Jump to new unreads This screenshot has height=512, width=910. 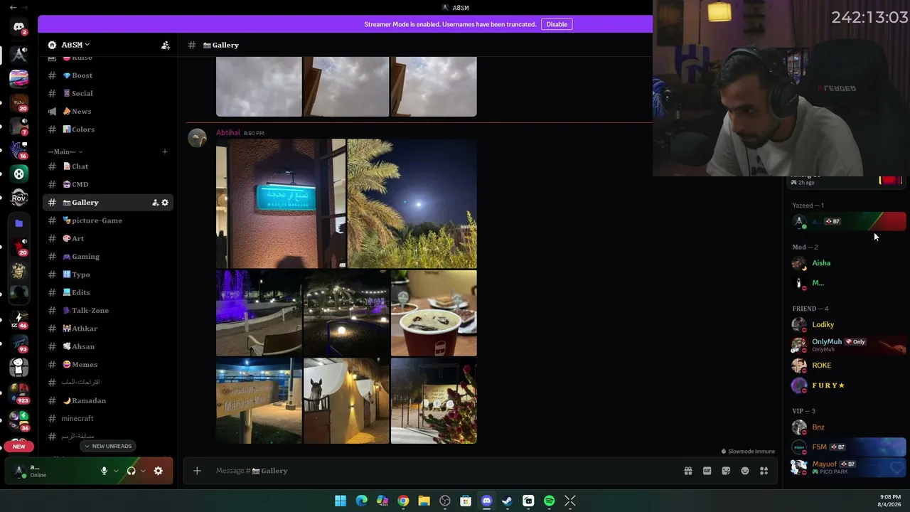[x=108, y=446]
